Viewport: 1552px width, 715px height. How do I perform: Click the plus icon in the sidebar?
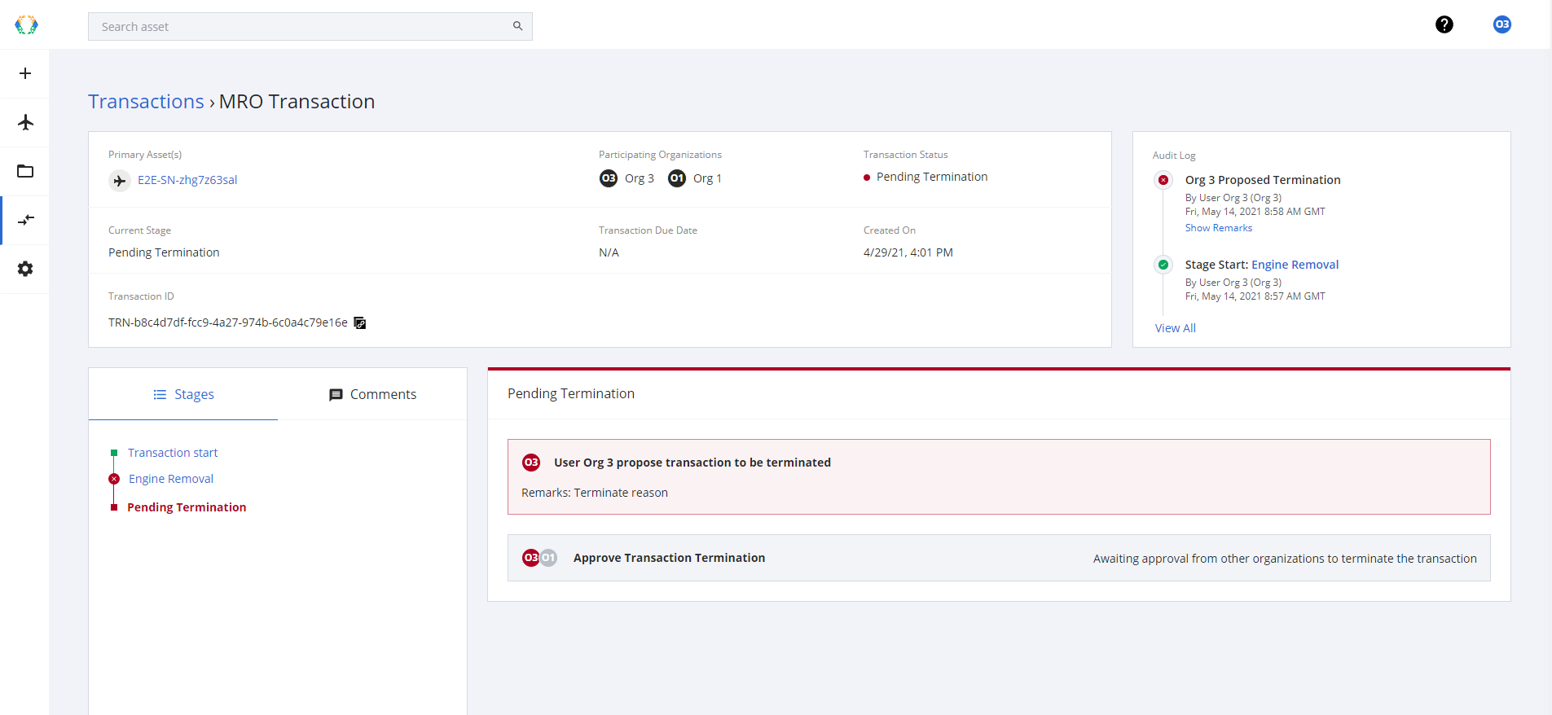point(25,73)
